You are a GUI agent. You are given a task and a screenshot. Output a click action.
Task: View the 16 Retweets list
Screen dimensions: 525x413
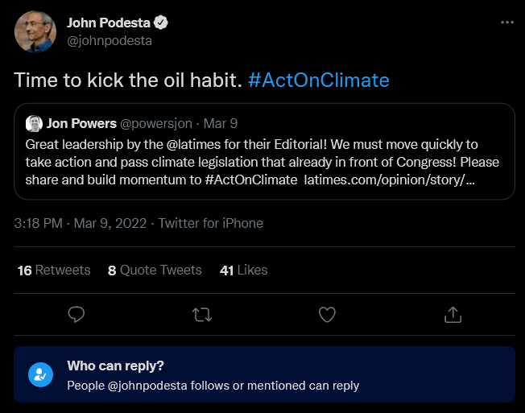tap(54, 270)
